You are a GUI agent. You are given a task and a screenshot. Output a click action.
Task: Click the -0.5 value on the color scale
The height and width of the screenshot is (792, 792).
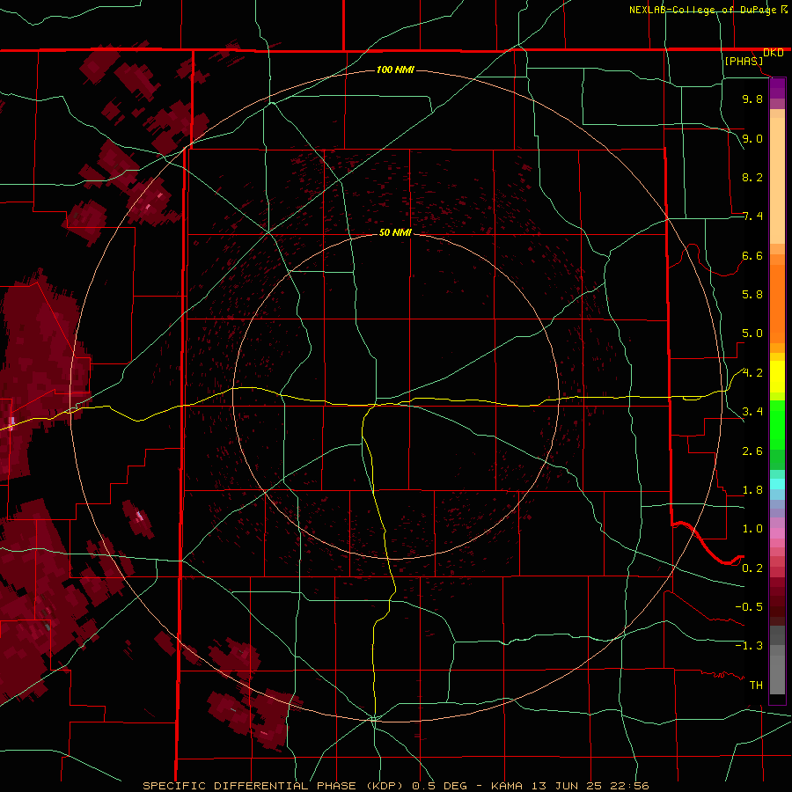pyautogui.click(x=749, y=607)
